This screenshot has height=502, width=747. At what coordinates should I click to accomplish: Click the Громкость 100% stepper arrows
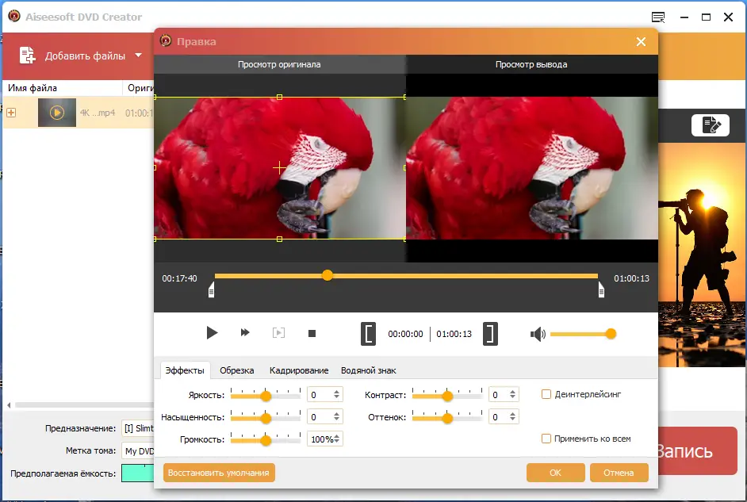tap(336, 439)
